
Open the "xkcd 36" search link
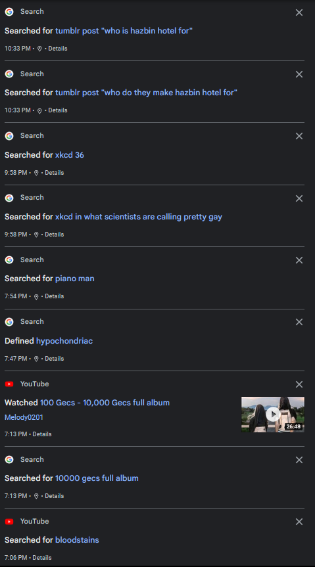[70, 155]
